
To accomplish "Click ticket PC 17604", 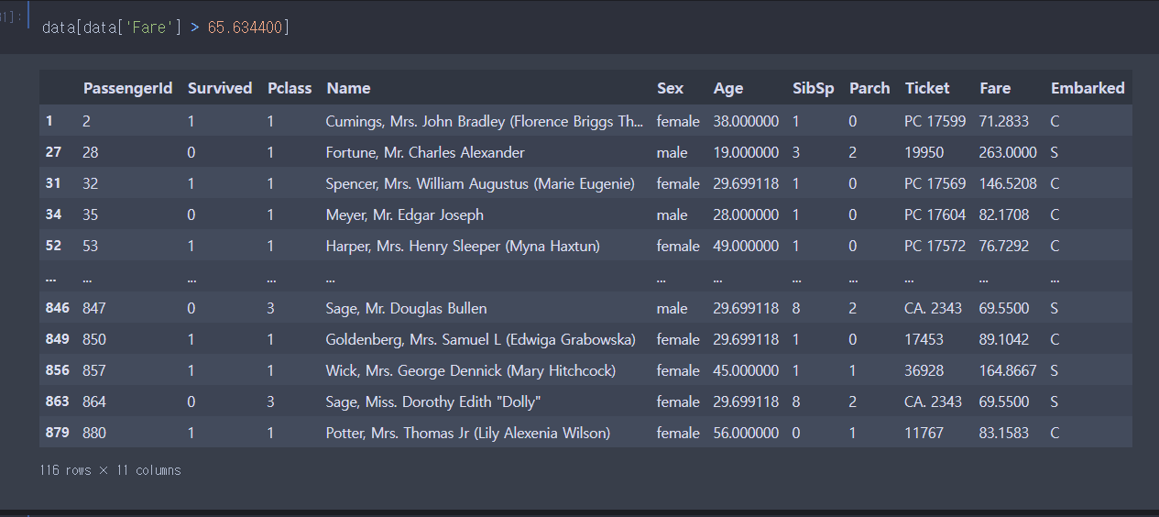I will coord(935,214).
